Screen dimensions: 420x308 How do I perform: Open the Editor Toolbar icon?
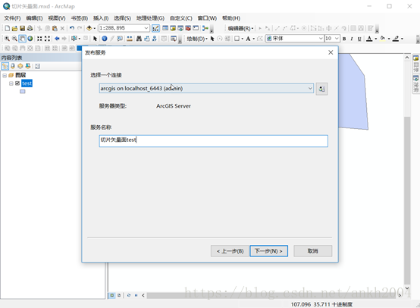[155, 28]
